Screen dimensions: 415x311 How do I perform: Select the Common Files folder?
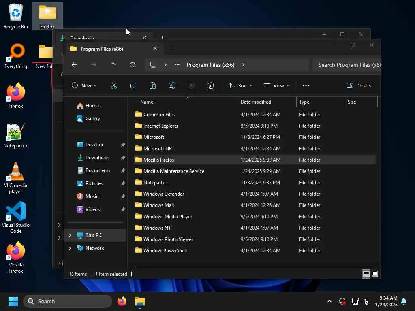tap(255, 115)
